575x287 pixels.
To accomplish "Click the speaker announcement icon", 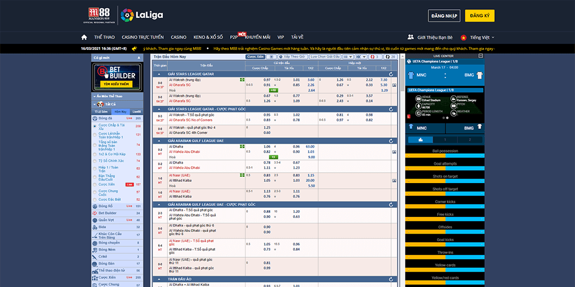I will pos(134,49).
